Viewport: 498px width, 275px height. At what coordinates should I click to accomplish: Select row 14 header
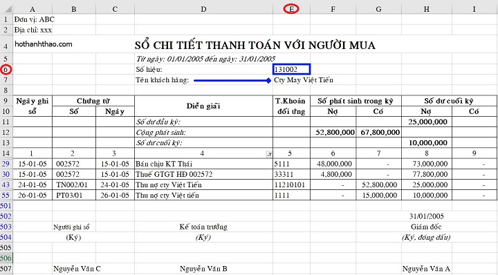pos(6,153)
